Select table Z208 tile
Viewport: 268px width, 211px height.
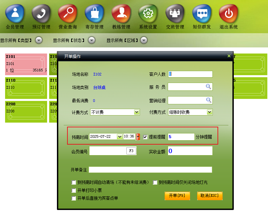point(26,112)
